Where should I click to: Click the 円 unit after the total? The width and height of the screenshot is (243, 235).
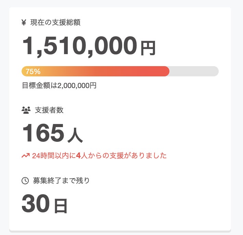click(x=148, y=48)
